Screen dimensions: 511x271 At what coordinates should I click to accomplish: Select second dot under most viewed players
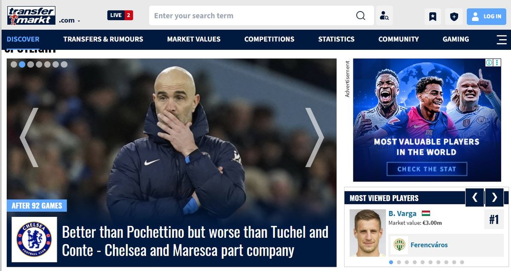point(399,262)
